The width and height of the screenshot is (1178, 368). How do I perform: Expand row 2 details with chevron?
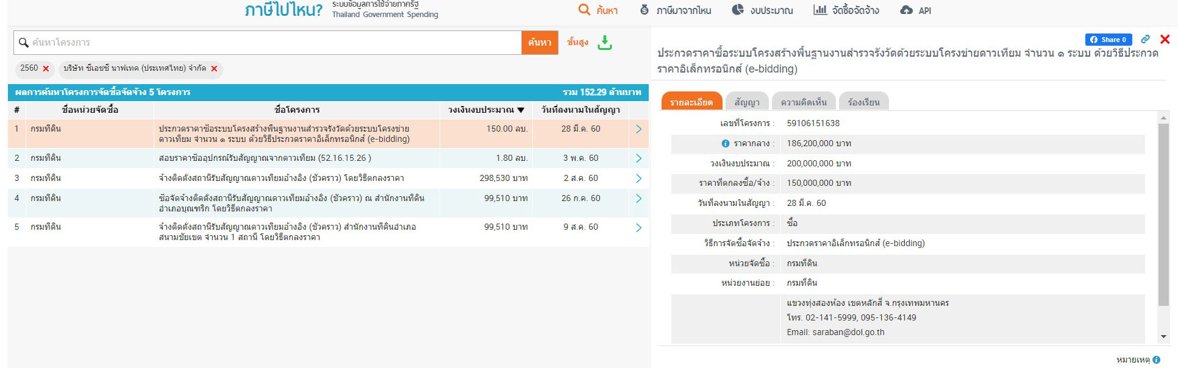pyautogui.click(x=638, y=158)
